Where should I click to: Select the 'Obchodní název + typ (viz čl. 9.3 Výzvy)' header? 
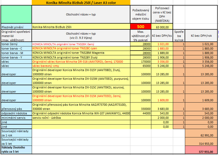(x=81, y=36)
